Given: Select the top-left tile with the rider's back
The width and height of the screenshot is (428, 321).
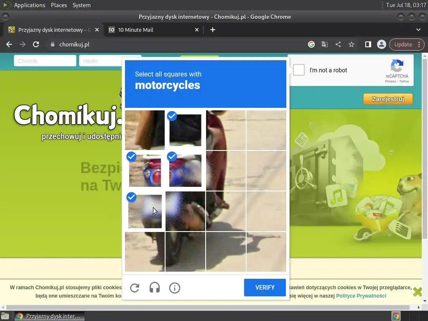Looking at the screenshot, I should (145, 130).
